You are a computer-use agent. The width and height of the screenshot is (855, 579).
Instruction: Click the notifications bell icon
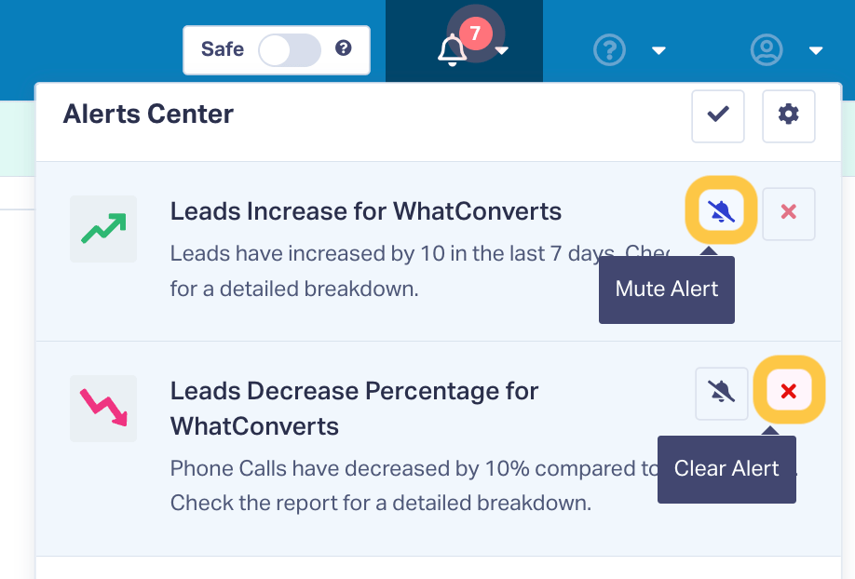(x=452, y=50)
